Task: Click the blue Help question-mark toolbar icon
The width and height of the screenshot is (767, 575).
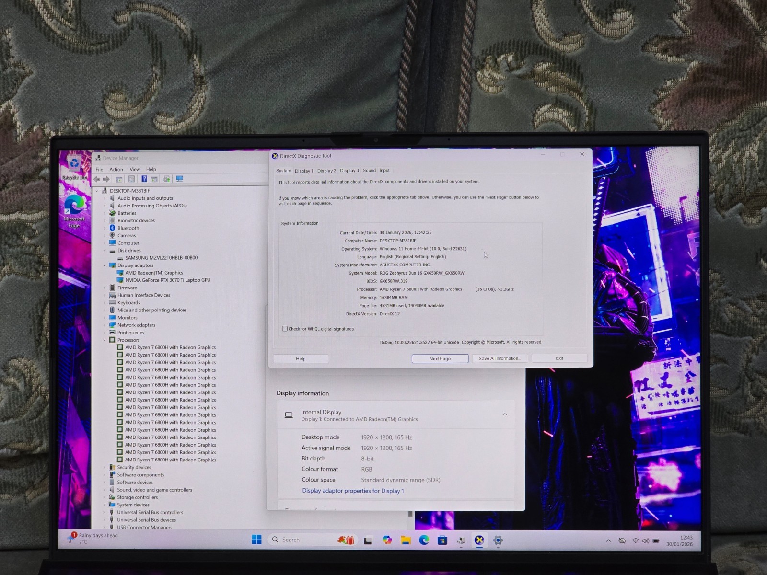Action: point(144,179)
